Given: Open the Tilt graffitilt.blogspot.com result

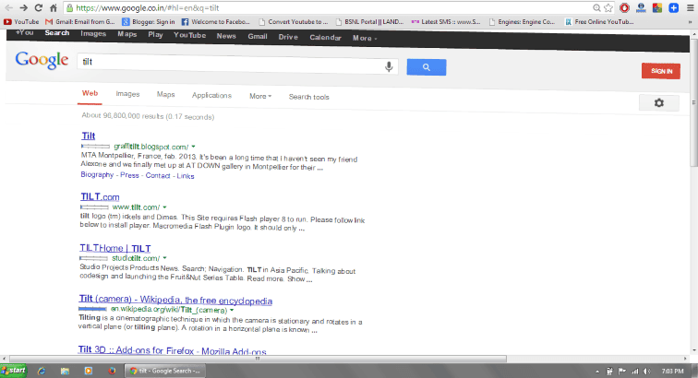Looking at the screenshot, I should click(x=88, y=136).
